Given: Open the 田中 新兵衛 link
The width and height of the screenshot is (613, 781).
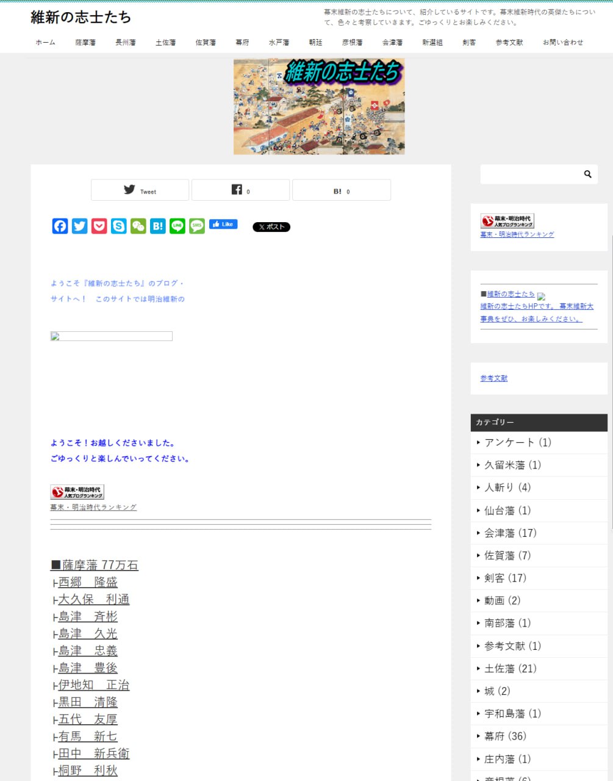Looking at the screenshot, I should pyautogui.click(x=94, y=753).
